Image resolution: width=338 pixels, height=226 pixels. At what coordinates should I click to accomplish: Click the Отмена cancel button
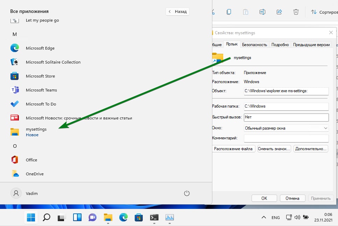tap(293, 198)
